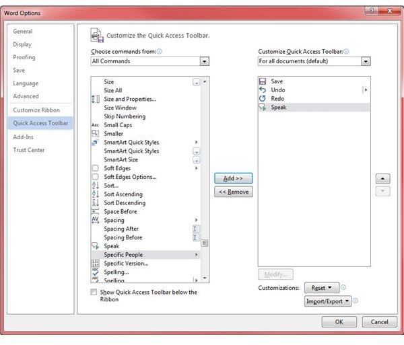Screen dimensions: 404x345
Task: Click the Move Up arrow button
Action: coord(382,178)
